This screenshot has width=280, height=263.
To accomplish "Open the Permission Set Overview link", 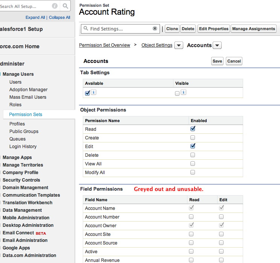I will (x=105, y=45).
